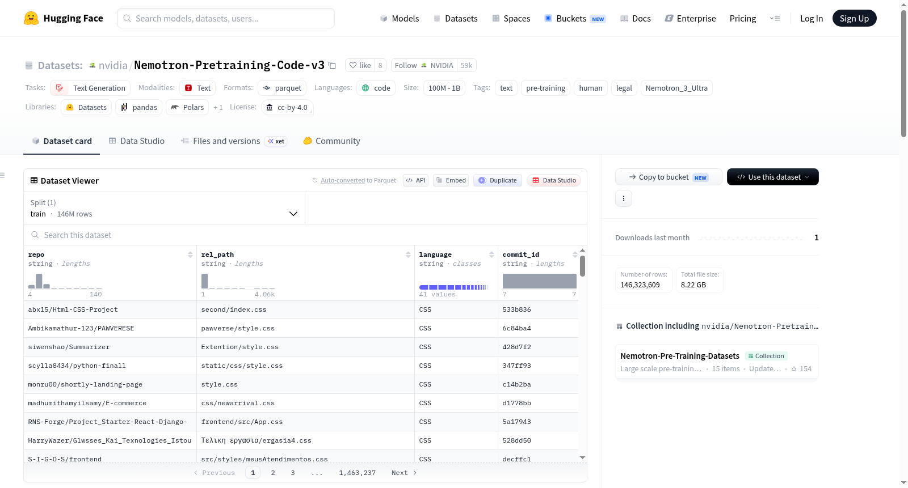
Task: Click the cc-by-4.0 license tag
Action: (x=287, y=107)
